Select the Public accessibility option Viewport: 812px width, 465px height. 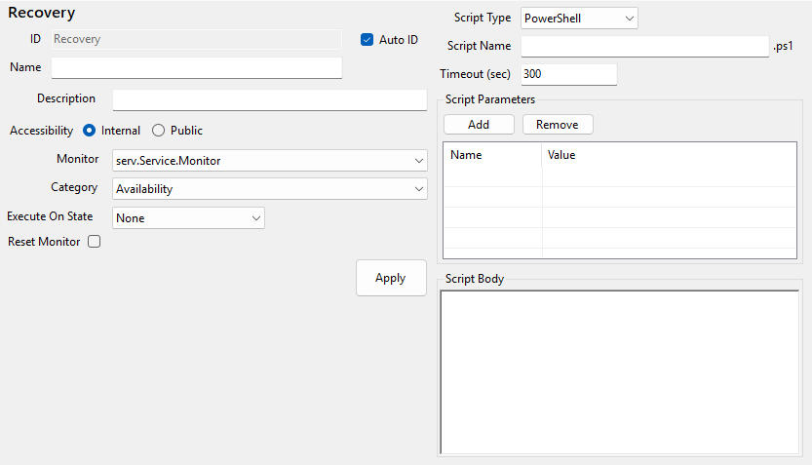(x=159, y=131)
